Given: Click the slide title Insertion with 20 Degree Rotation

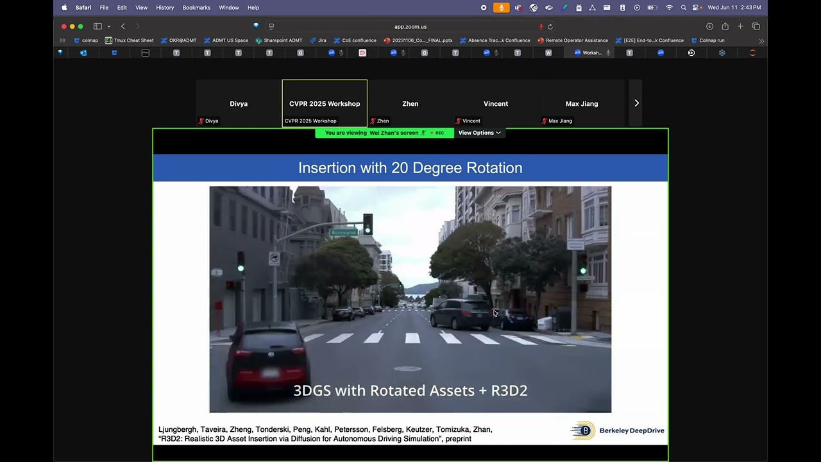Looking at the screenshot, I should coord(410,168).
